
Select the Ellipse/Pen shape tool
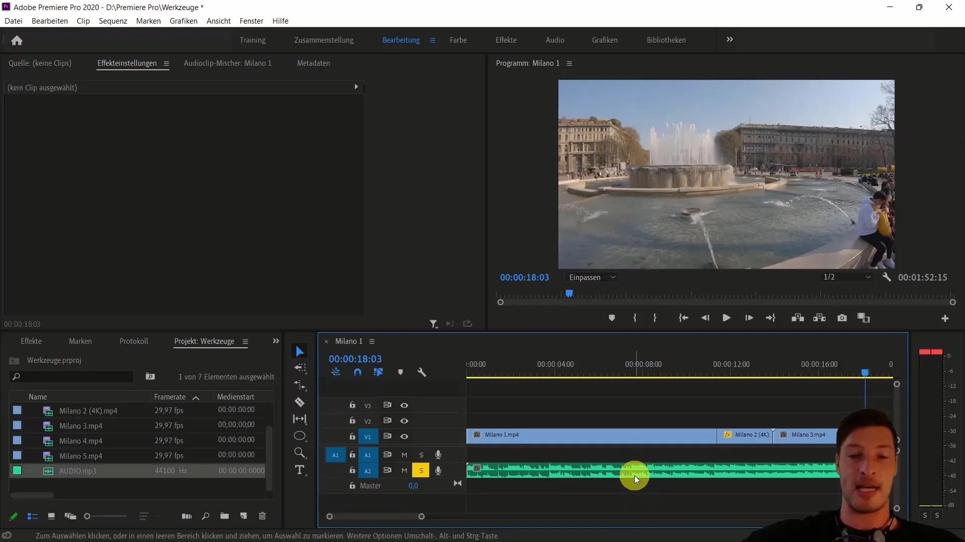(x=300, y=436)
